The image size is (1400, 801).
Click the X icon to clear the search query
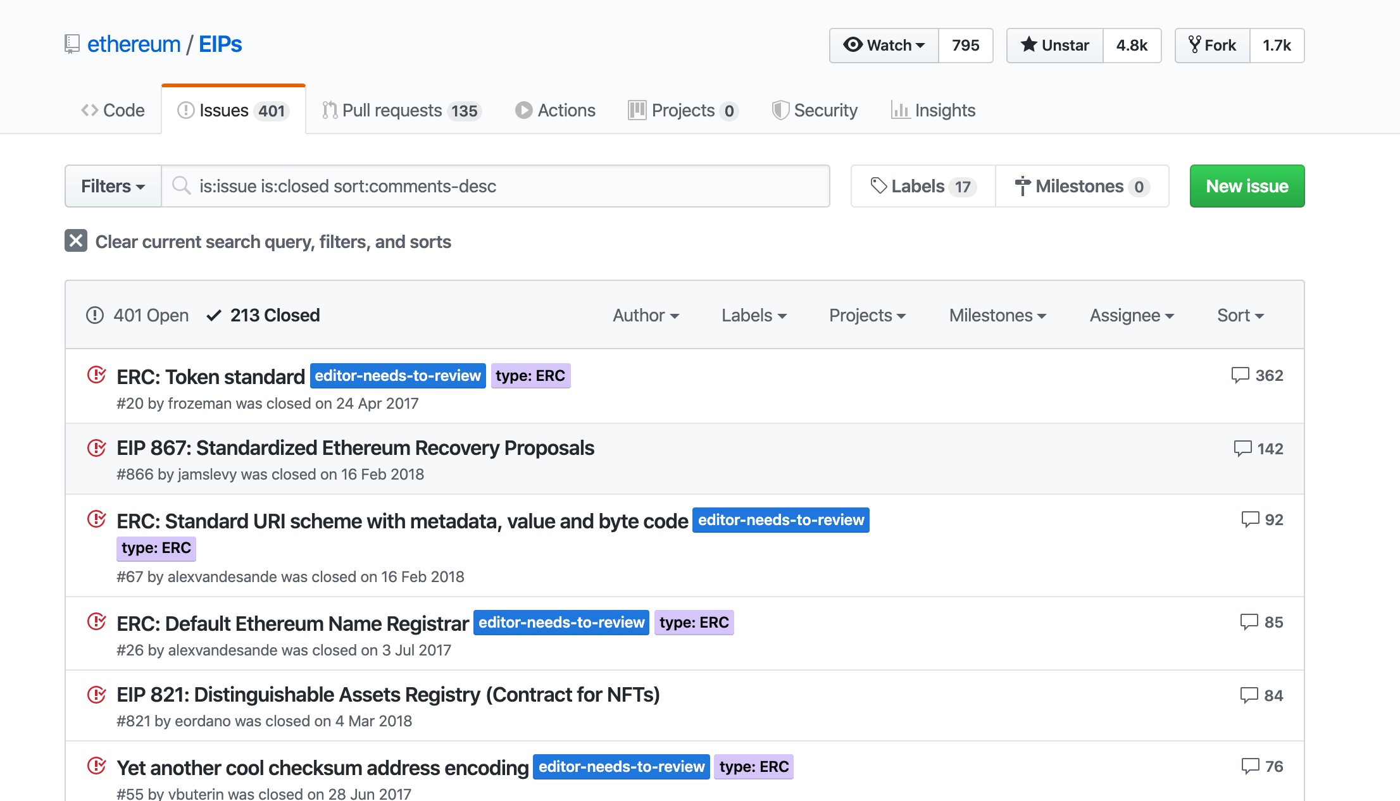(x=76, y=240)
